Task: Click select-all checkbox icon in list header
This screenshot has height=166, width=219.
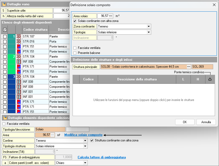Action: pyautogui.click(x=5, y=30)
